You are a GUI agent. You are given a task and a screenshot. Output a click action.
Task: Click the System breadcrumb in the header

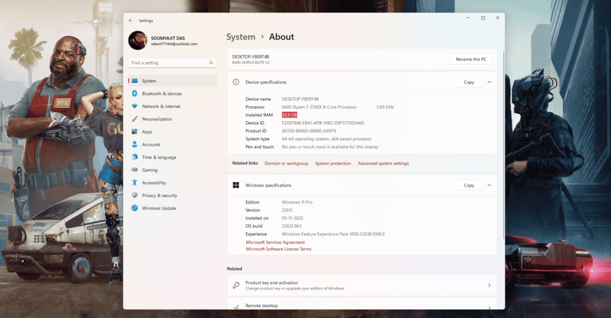pyautogui.click(x=241, y=36)
